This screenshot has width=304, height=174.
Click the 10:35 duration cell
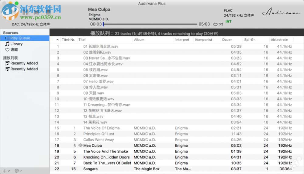pyautogui.click(x=236, y=163)
